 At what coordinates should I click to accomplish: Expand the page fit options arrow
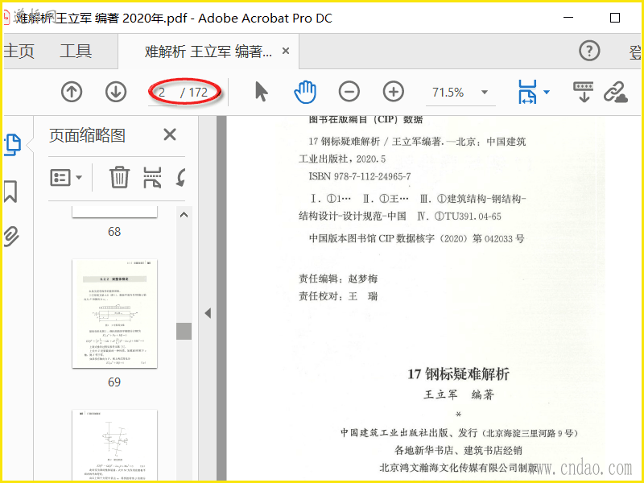coord(547,92)
